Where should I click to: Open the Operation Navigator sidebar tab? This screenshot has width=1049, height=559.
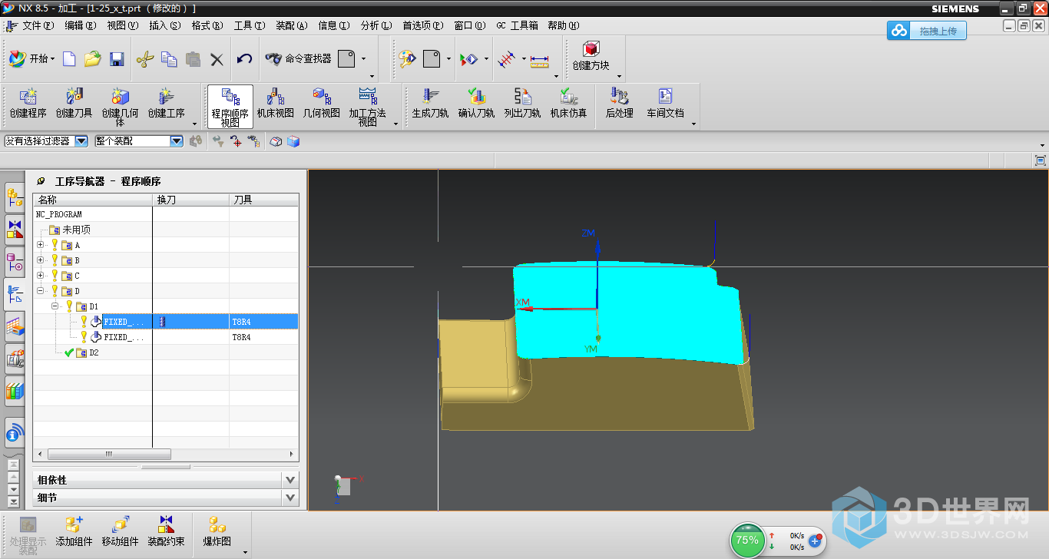pos(15,295)
